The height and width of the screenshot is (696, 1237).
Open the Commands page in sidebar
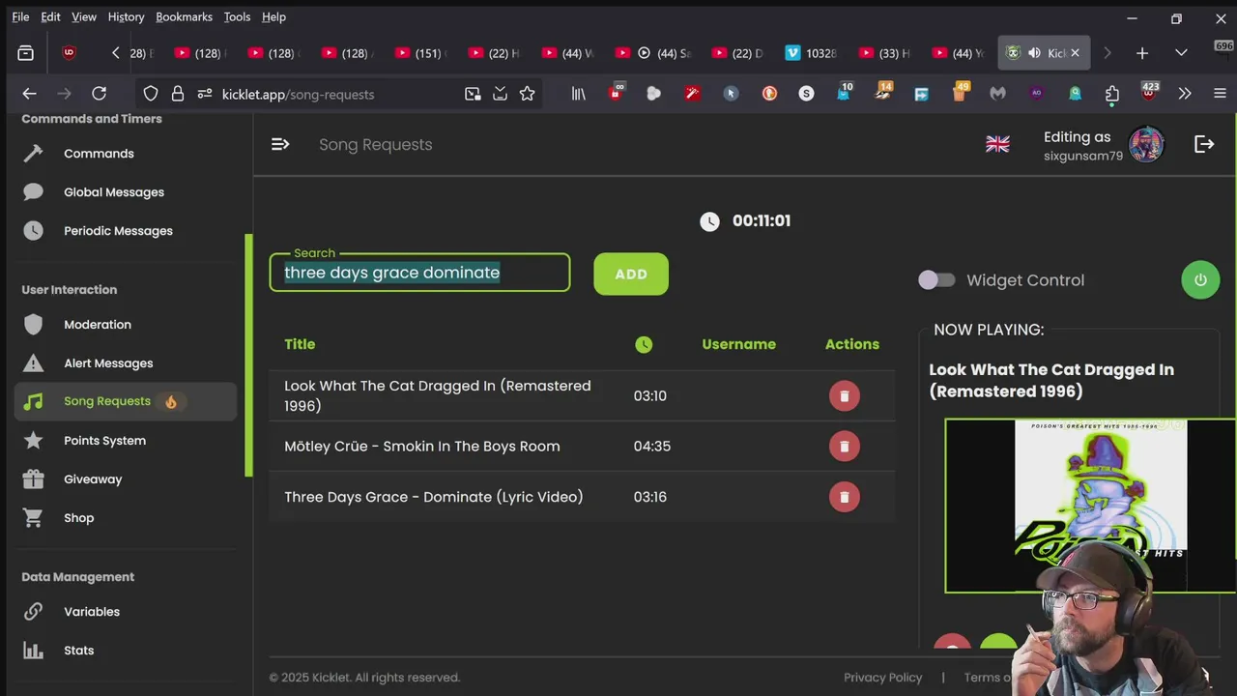[x=99, y=154]
